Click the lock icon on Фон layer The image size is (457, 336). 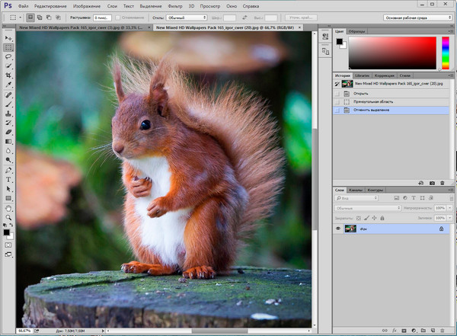point(442,229)
